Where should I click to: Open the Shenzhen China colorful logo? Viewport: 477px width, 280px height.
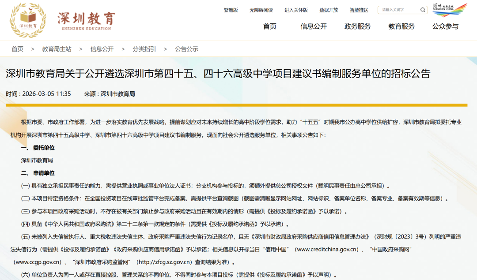pos(449,10)
